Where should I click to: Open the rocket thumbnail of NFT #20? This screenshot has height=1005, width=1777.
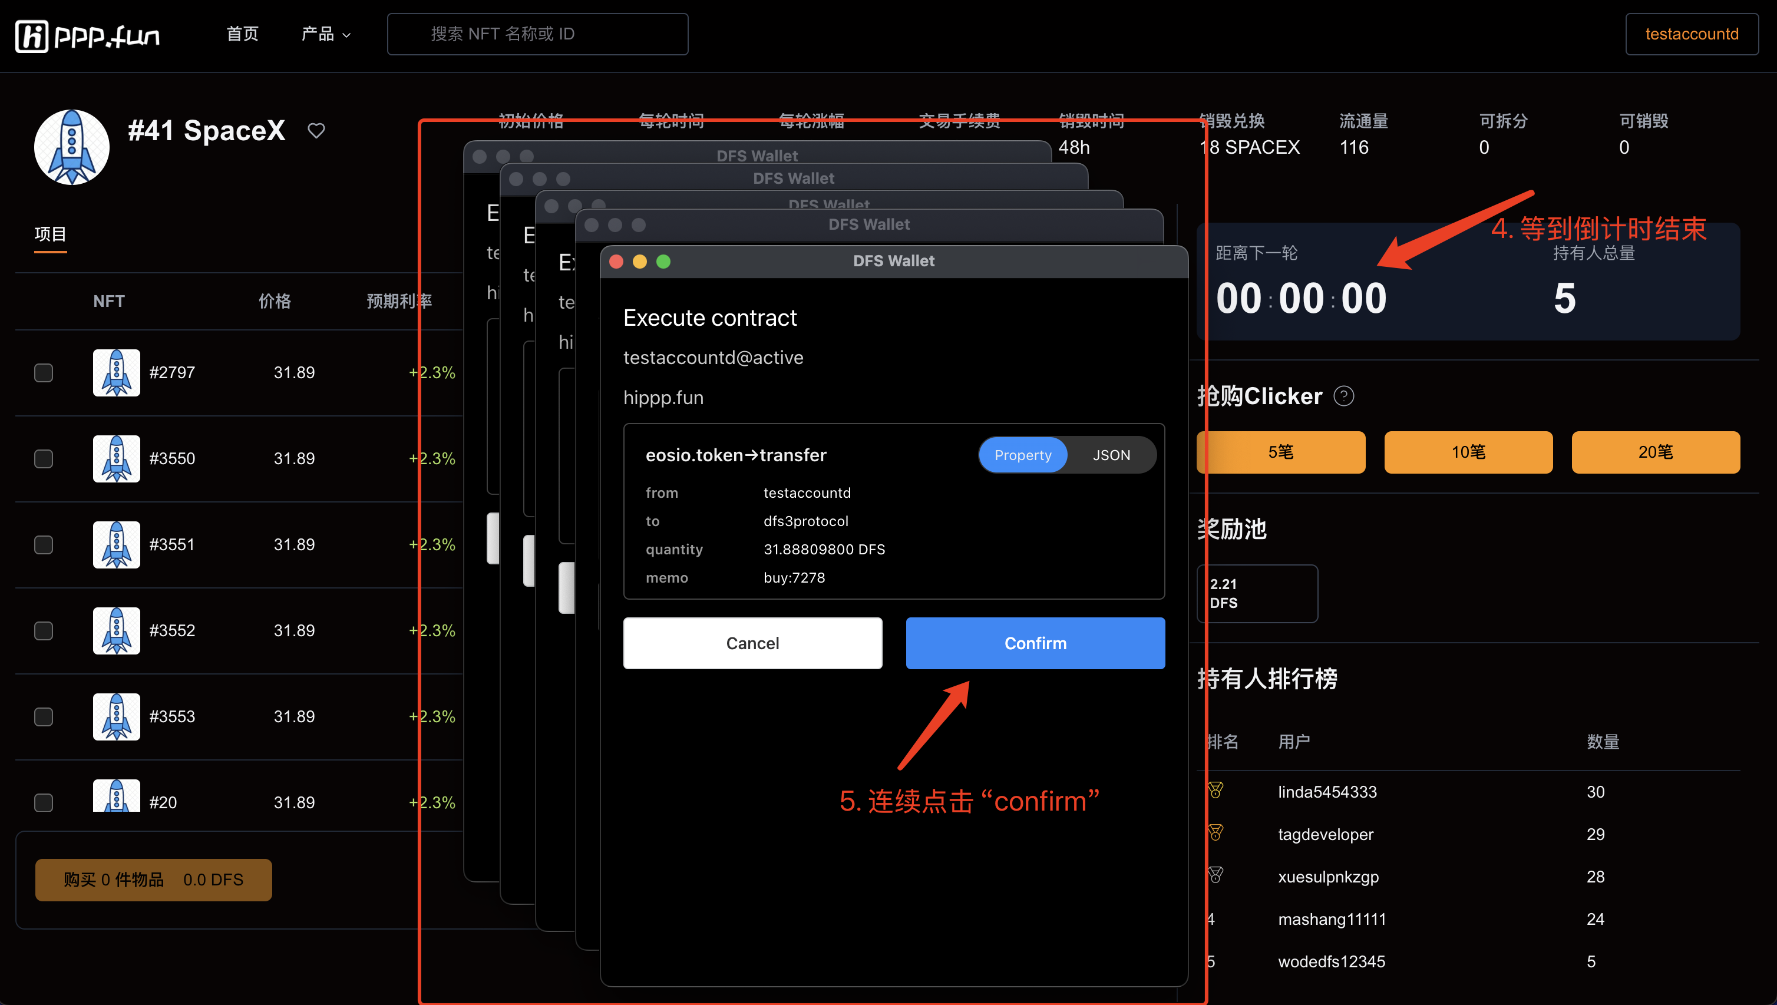point(117,795)
